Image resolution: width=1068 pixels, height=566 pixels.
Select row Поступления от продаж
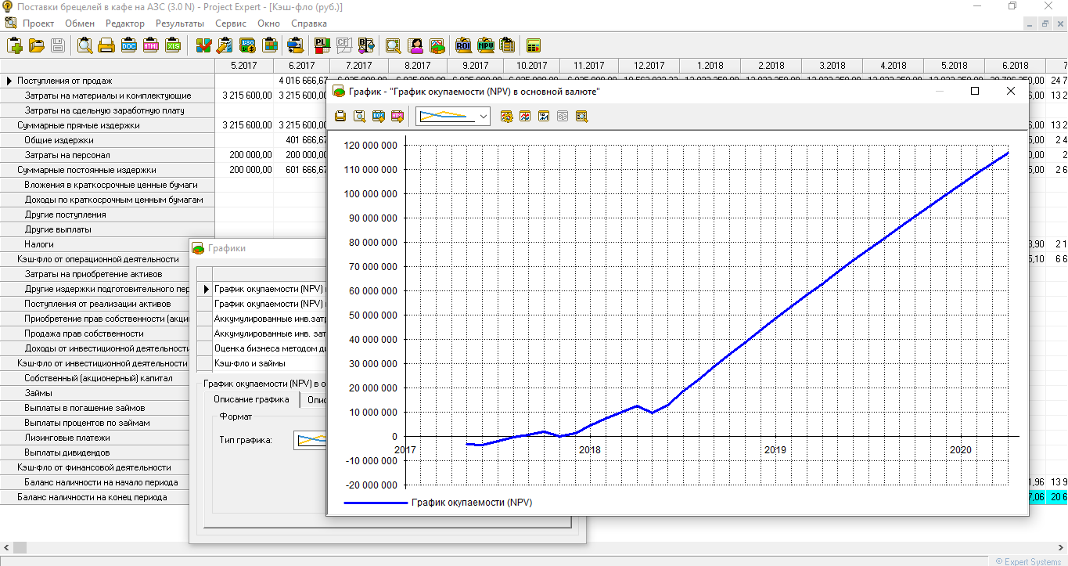click(x=107, y=81)
